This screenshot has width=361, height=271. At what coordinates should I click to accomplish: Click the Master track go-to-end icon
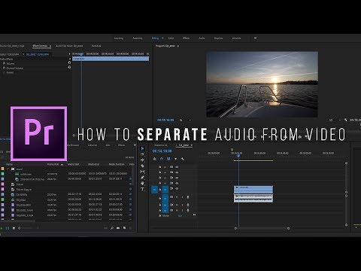(194, 215)
